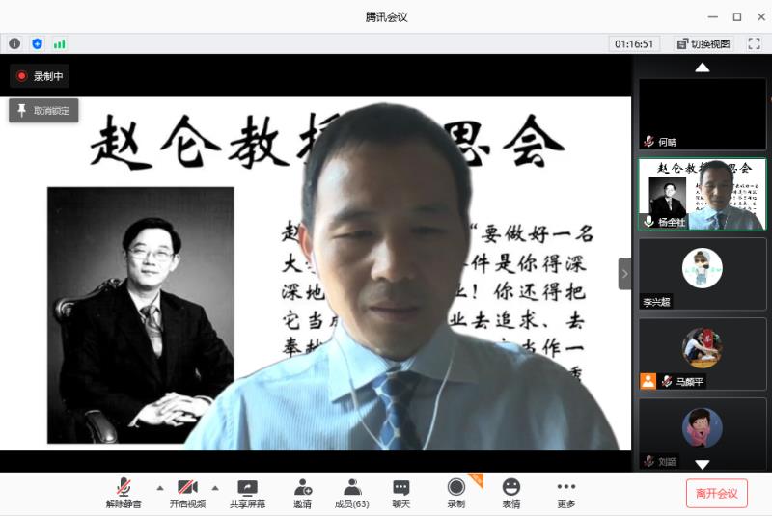This screenshot has width=772, height=516.
Task: Select 李兴超 participant thumbnail
Action: [x=702, y=274]
